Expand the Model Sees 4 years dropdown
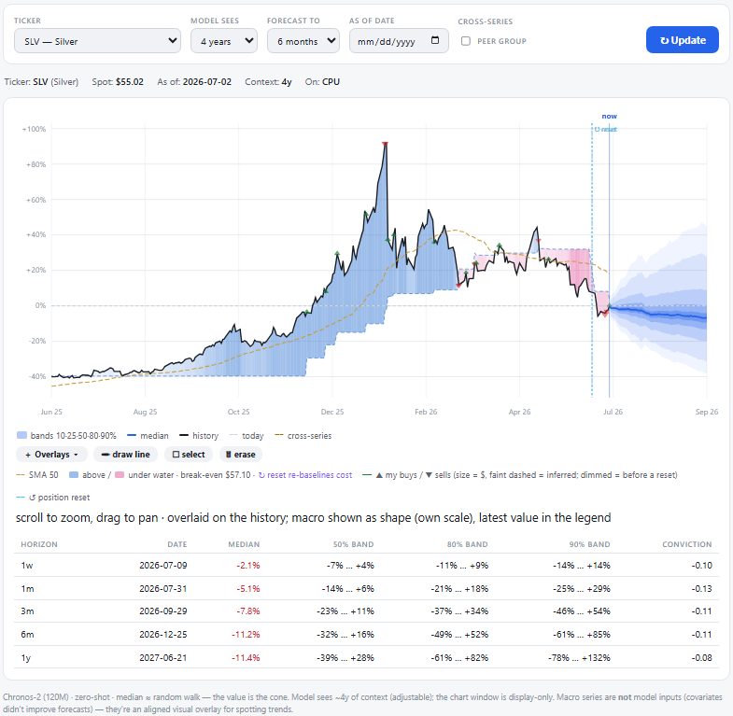Viewport: 733px width, 716px height. [224, 41]
